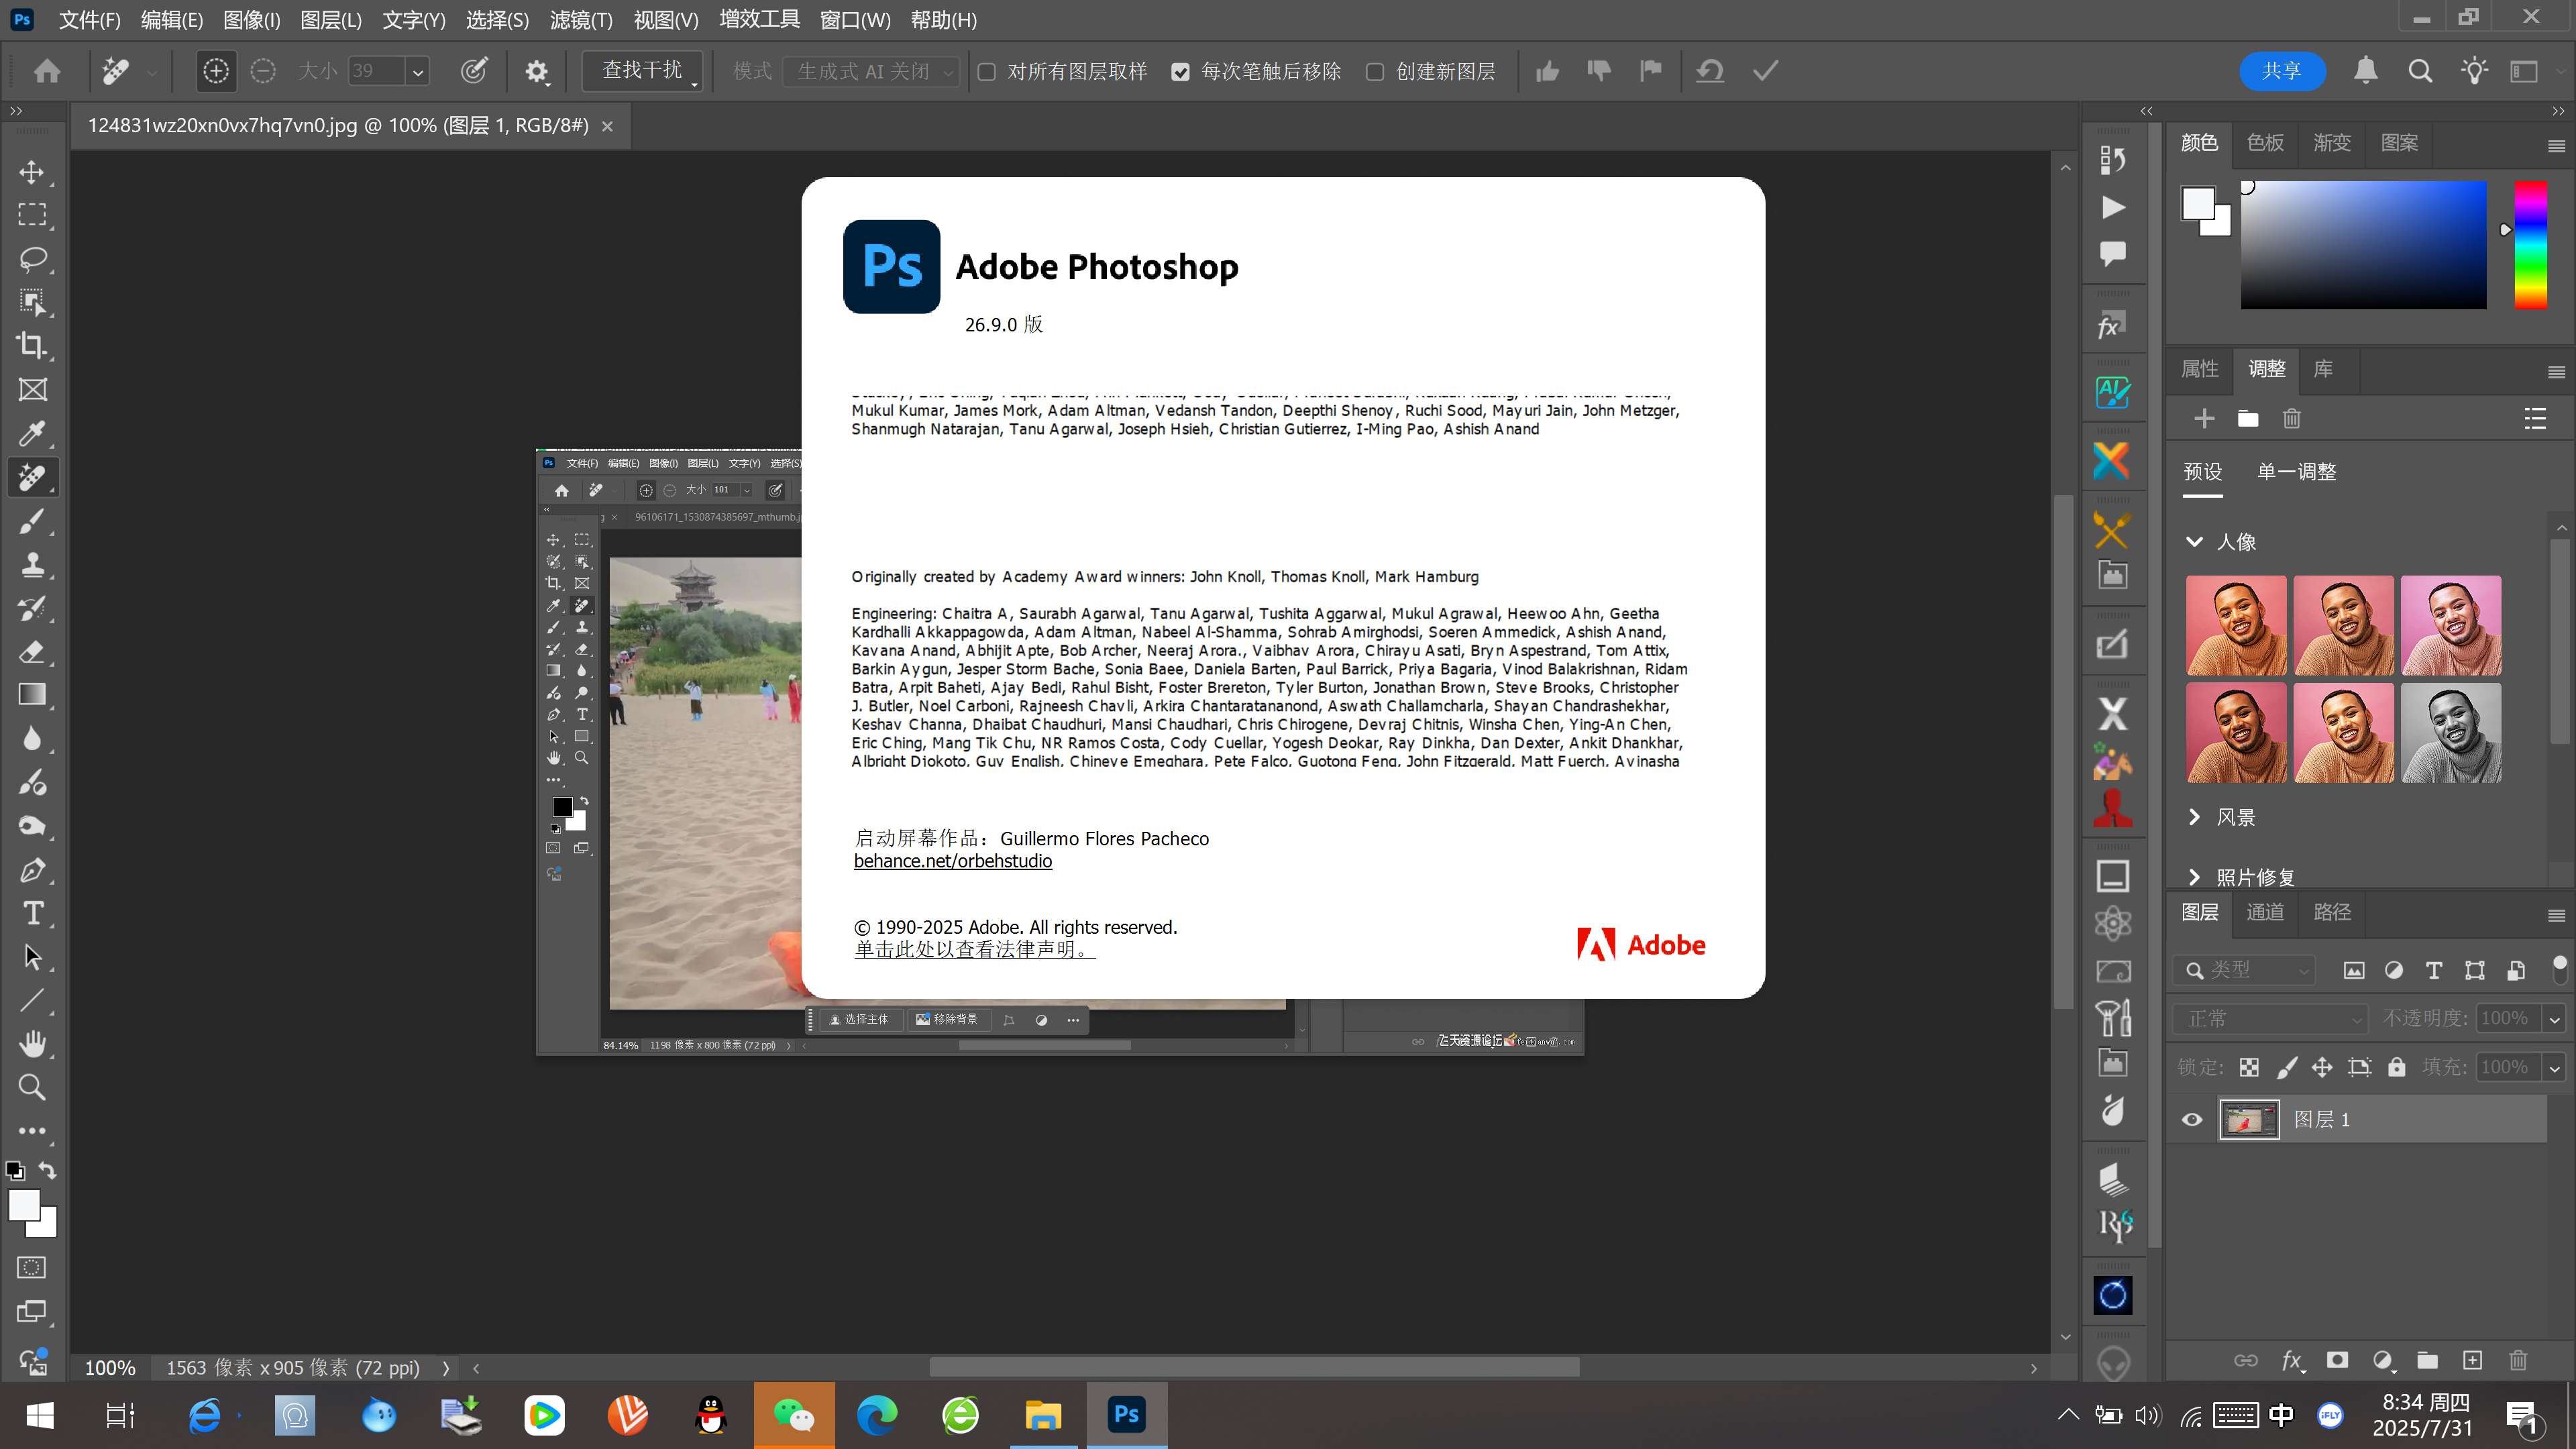Expand the 风景 preset group
This screenshot has width=2576, height=1449.
[x=2194, y=817]
